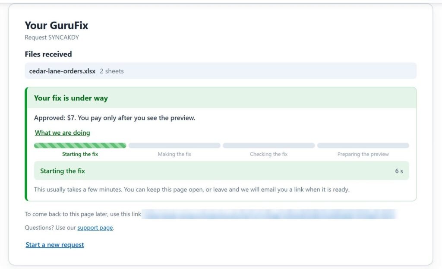The height and width of the screenshot is (269, 442).
Task: Click the 'Request SYNCAKDY' text
Action: coord(52,37)
